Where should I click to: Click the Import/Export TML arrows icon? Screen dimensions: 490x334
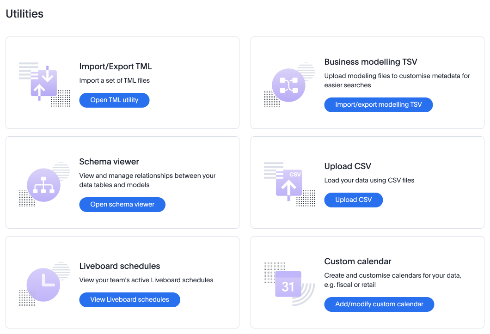[44, 83]
